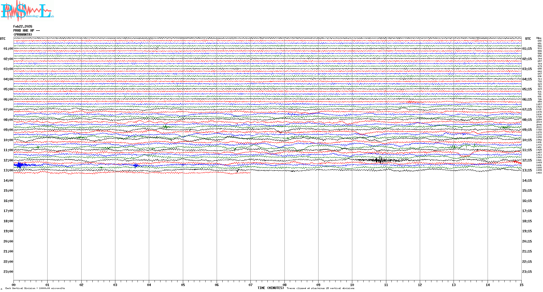Image resolution: width=543 pixels, height=292 pixels.
Task: Select the 20:15 label on right axis
Action: click(x=527, y=241)
